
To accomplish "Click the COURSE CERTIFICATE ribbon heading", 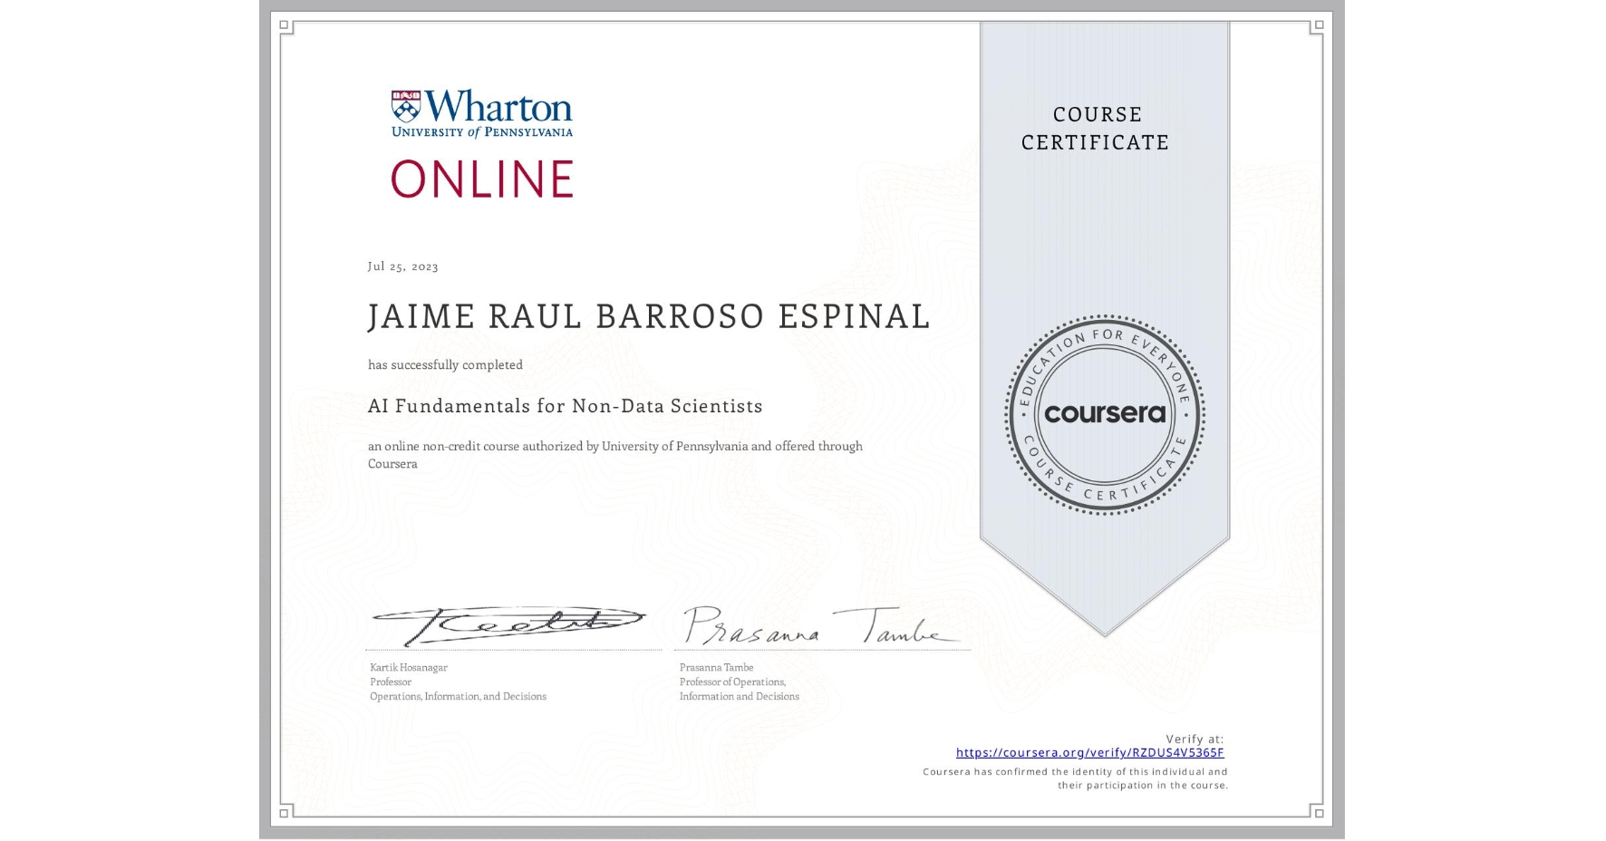I will tap(1096, 128).
